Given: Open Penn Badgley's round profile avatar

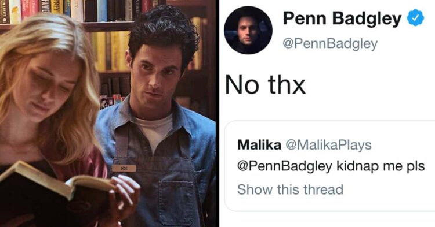Looking at the screenshot, I should (248, 30).
